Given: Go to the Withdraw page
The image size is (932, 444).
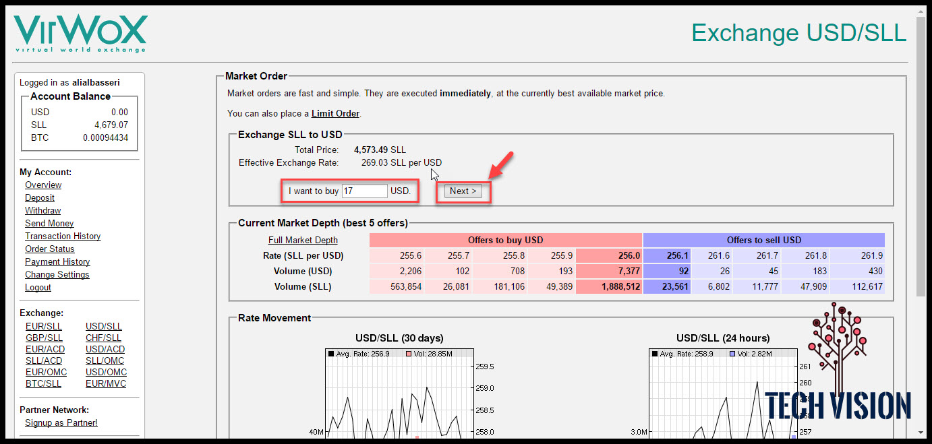Looking at the screenshot, I should 43,210.
